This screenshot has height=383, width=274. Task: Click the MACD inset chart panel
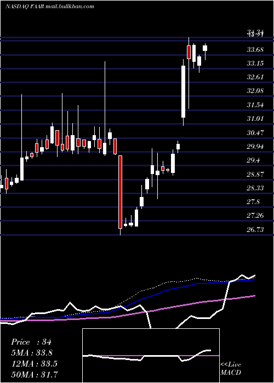[x=151, y=356]
